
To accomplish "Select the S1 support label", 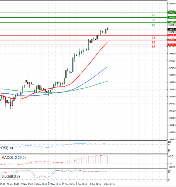I will click(x=153, y=38).
